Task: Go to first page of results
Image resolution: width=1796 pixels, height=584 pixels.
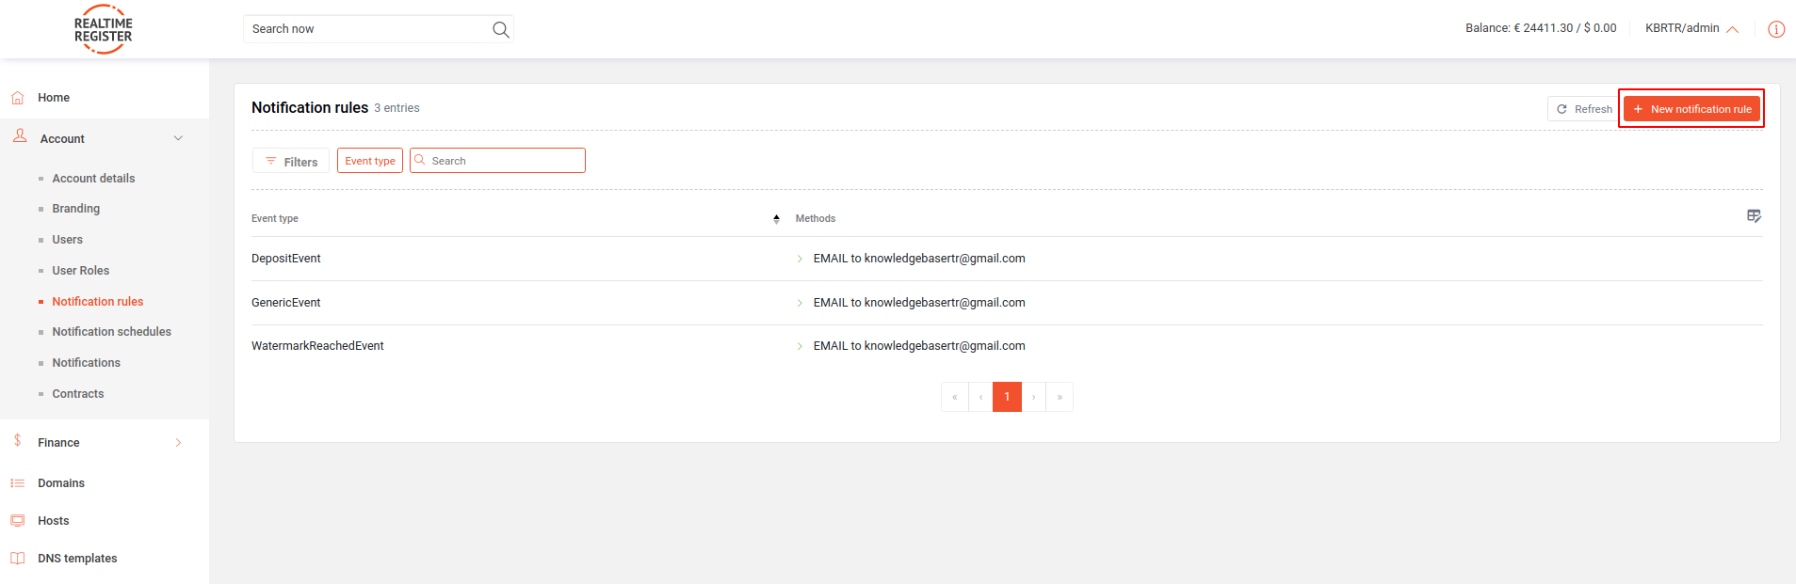Action: tap(954, 397)
